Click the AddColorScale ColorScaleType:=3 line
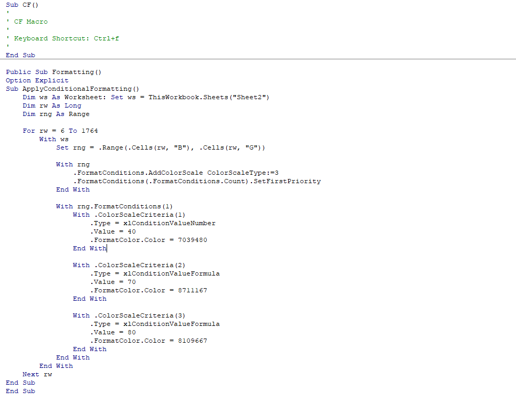Image resolution: width=516 pixels, height=412 pixels. pyautogui.click(x=168, y=173)
